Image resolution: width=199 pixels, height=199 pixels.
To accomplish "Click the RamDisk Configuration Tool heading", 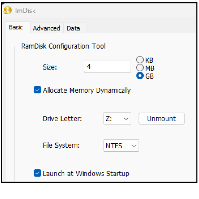I will click(x=63, y=46).
